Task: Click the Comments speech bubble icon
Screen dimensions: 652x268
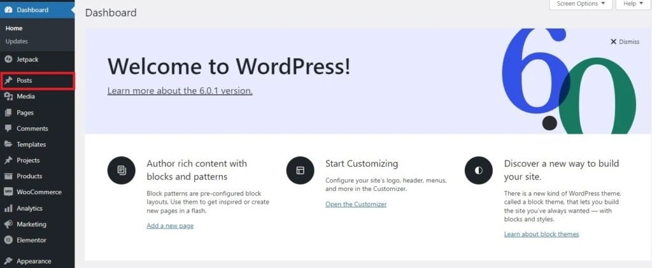Action: coord(8,129)
